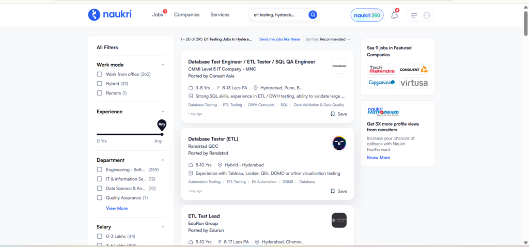
Task: Open ETL Test Lead job title
Action: [204, 217]
